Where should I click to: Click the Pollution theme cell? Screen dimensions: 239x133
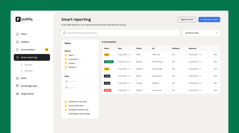pos(139,69)
